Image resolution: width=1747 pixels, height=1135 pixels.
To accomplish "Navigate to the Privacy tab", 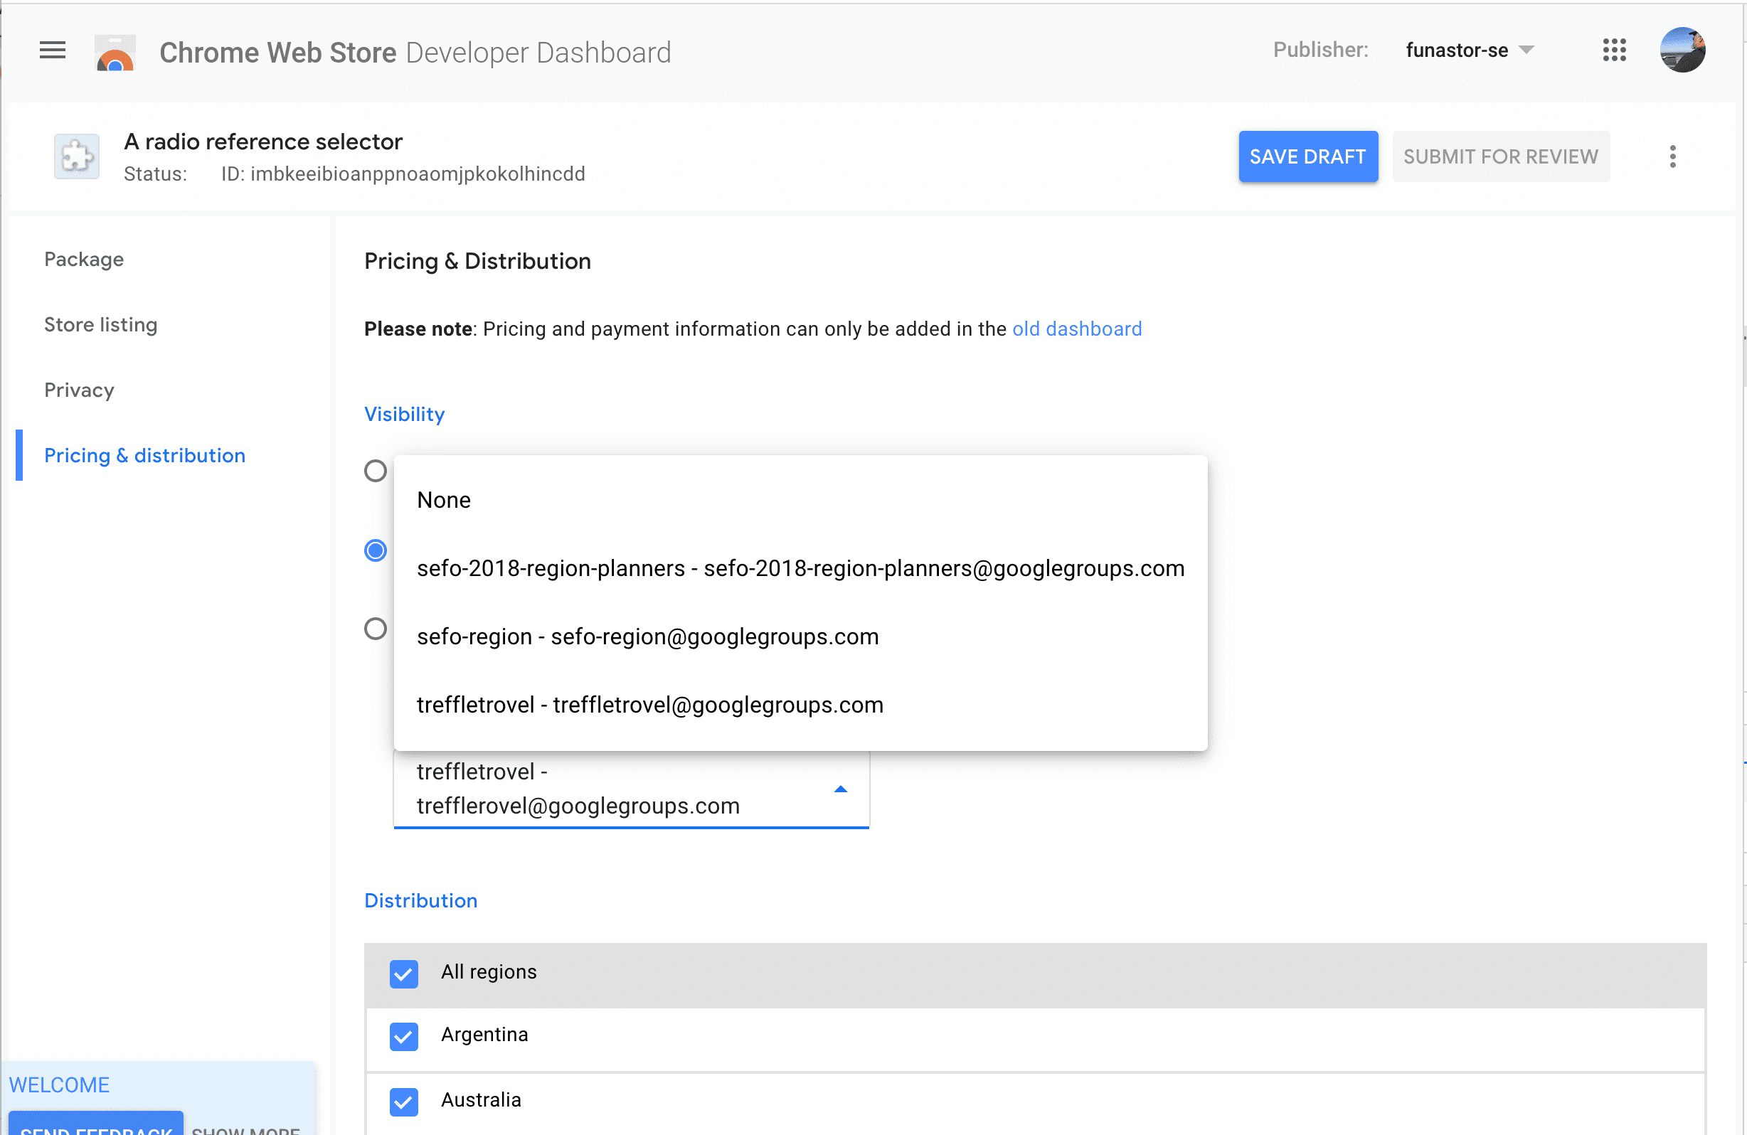I will pyautogui.click(x=79, y=390).
